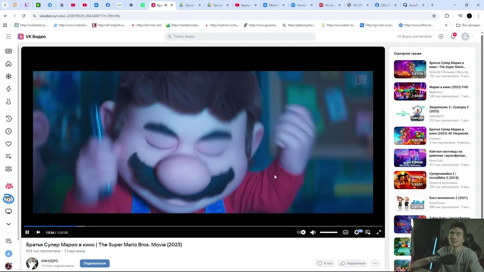Screen dimensions: 484x272
Task: Open player quality settings gear
Action: (357, 232)
